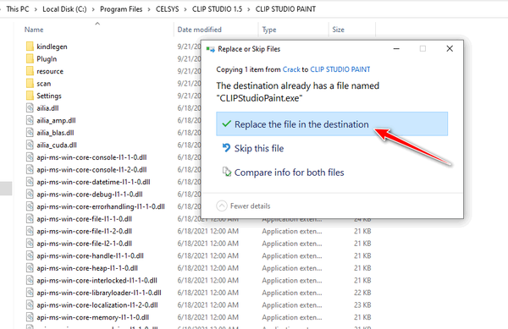The image size is (508, 329).
Task: Minimize the Replace or Skip Files dialog
Action: [x=396, y=49]
